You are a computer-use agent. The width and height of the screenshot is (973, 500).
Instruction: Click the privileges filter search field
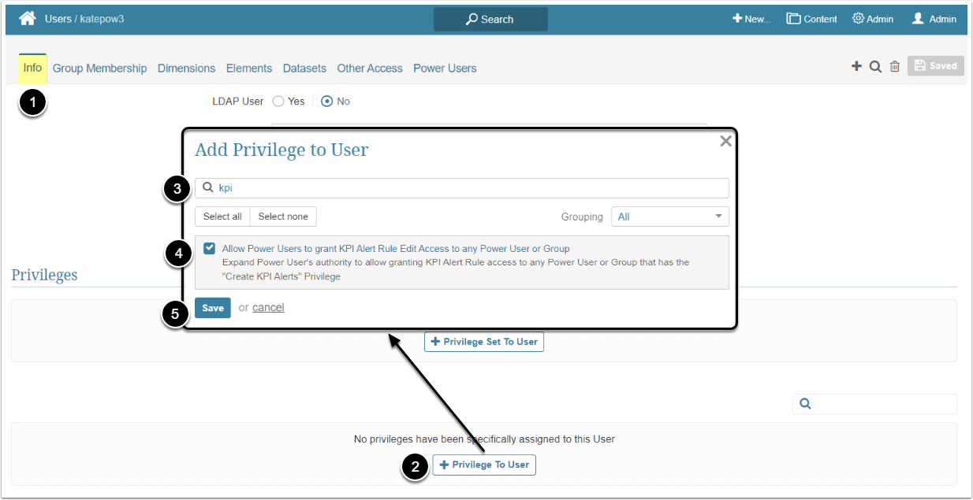coord(874,404)
